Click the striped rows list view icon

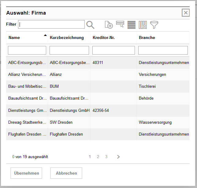(x=132, y=25)
